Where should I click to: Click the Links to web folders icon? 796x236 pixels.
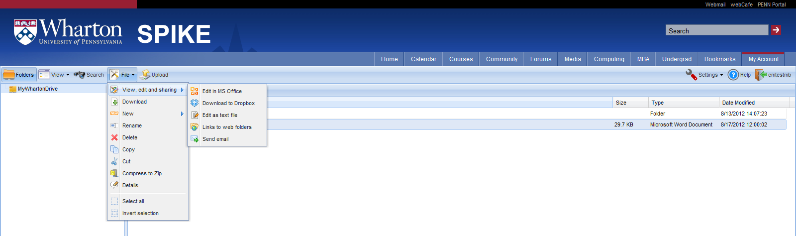(195, 127)
